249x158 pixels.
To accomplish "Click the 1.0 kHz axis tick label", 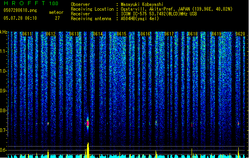I will [x=3, y=71].
